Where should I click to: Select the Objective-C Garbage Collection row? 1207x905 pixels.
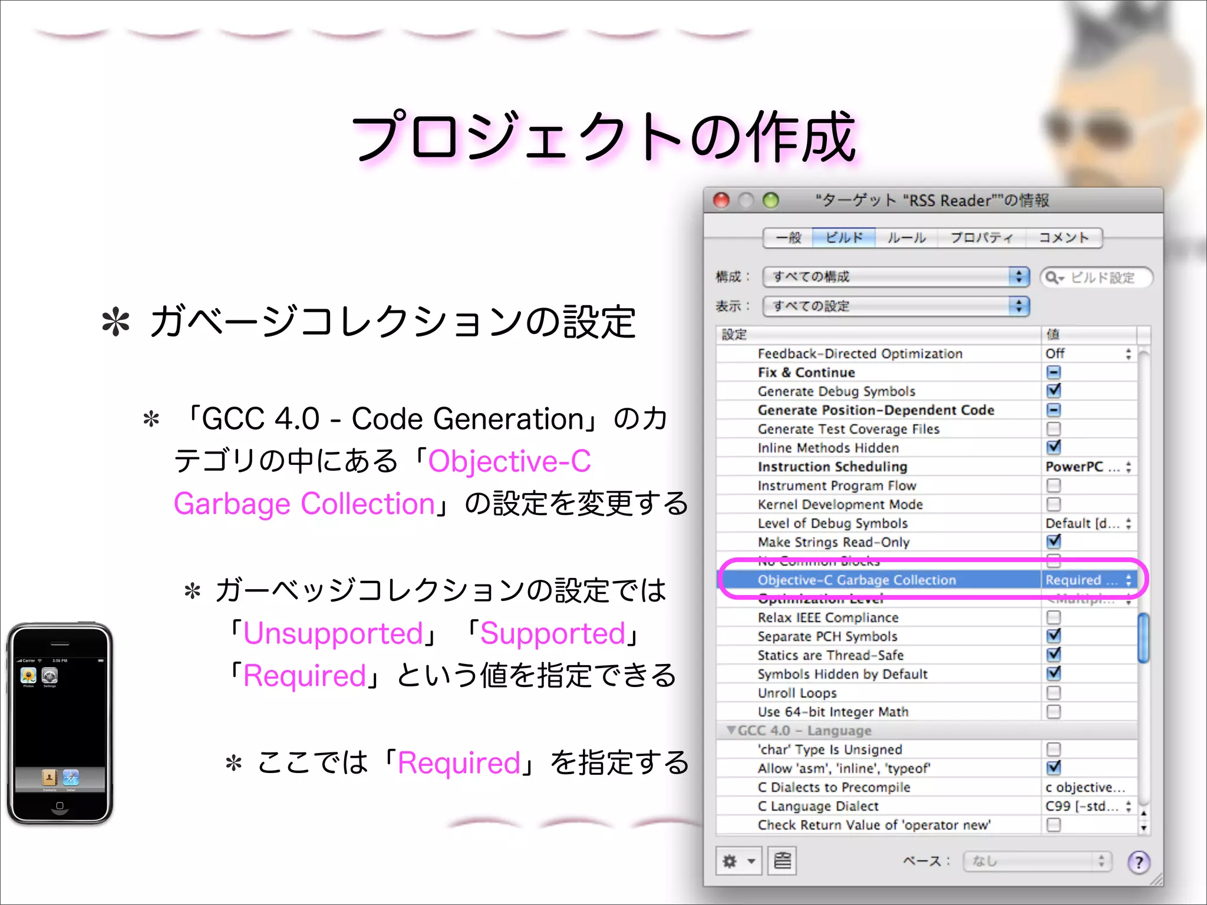926,580
